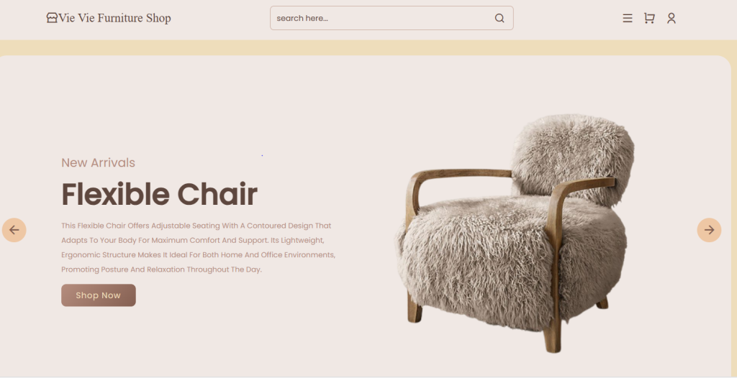Advance to the next slide arrow

pyautogui.click(x=709, y=230)
